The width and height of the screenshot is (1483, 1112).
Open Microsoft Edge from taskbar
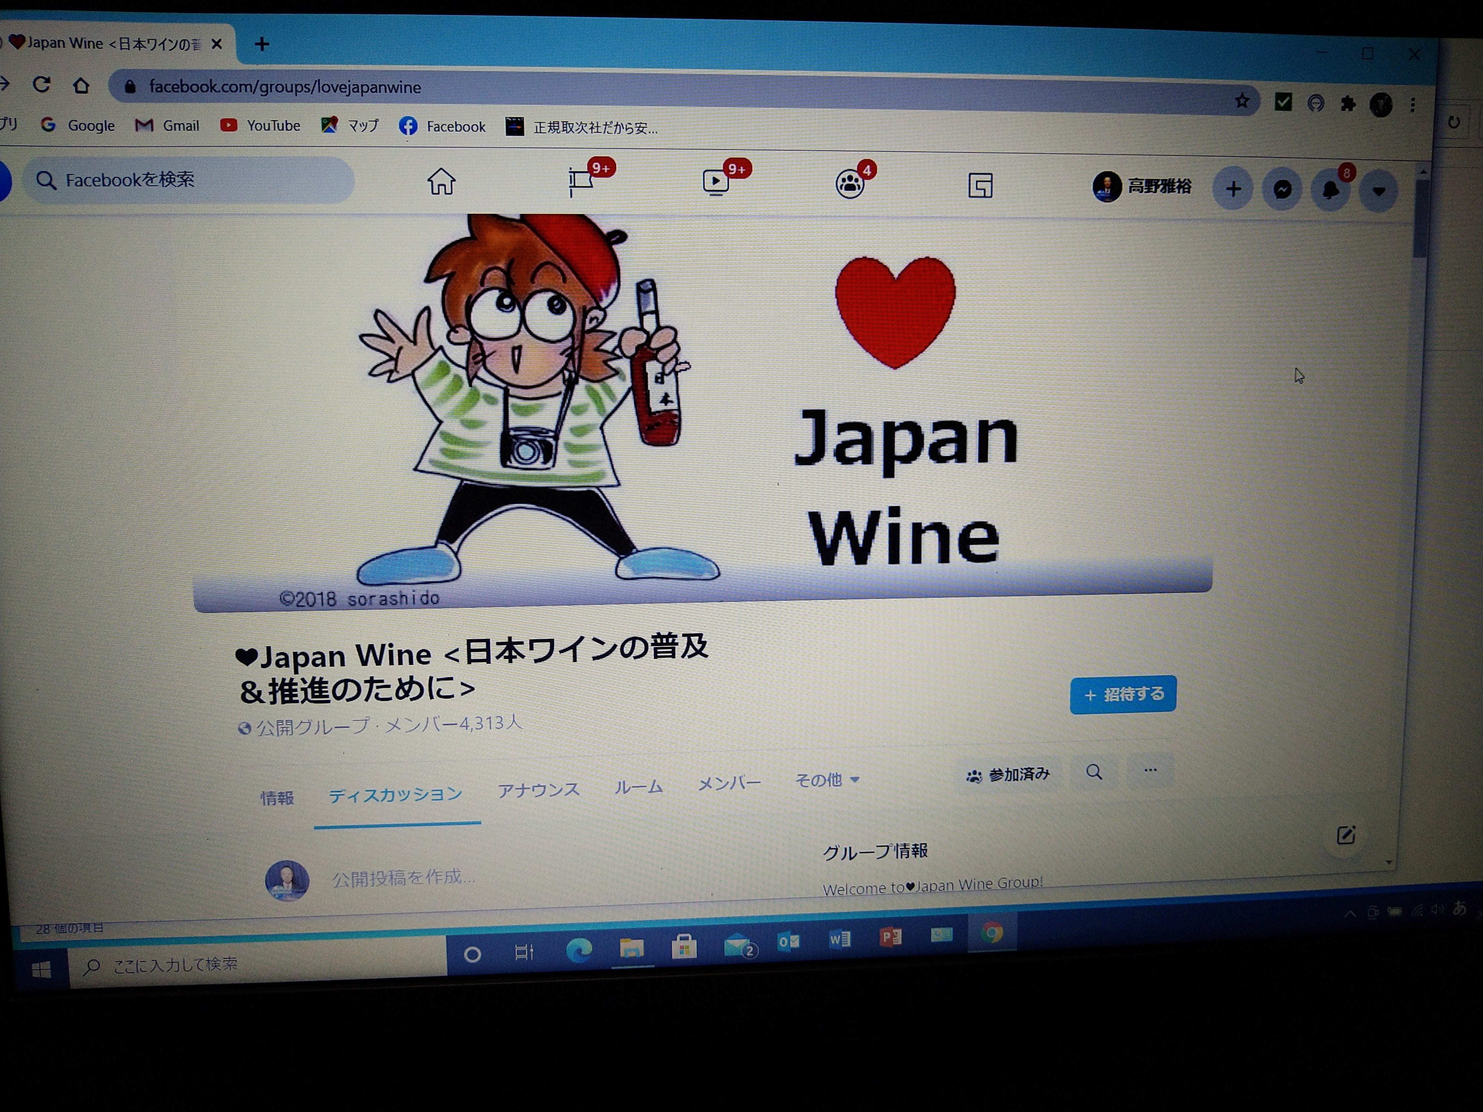tap(579, 950)
